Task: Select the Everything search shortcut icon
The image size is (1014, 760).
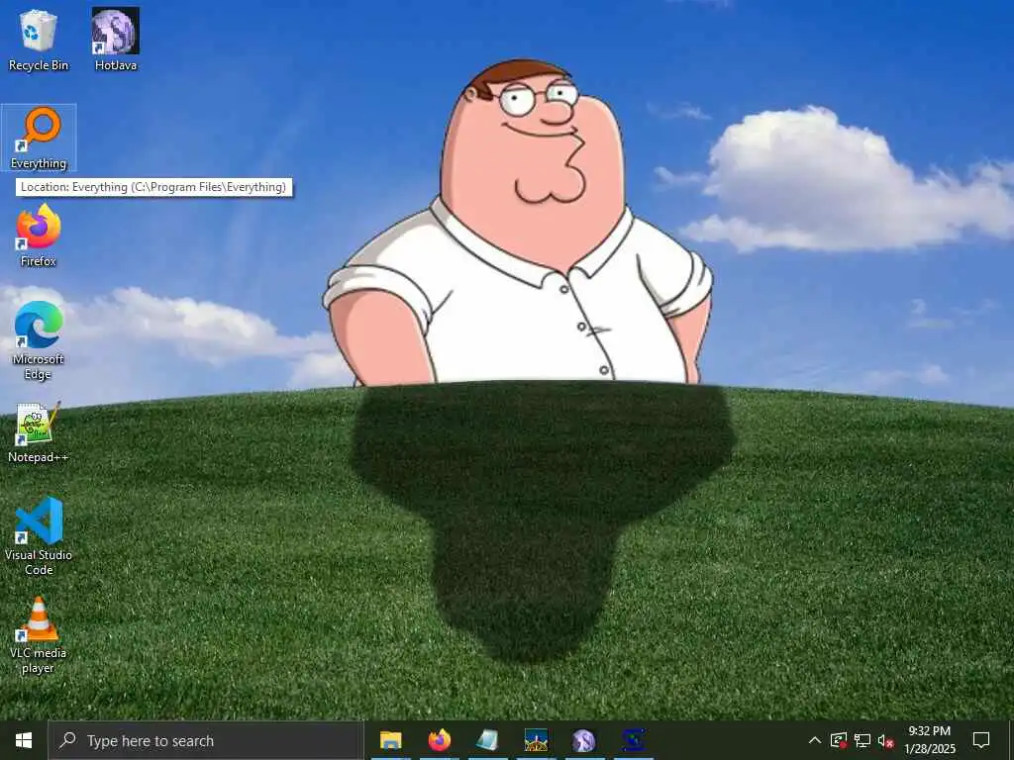Action: pyautogui.click(x=39, y=138)
